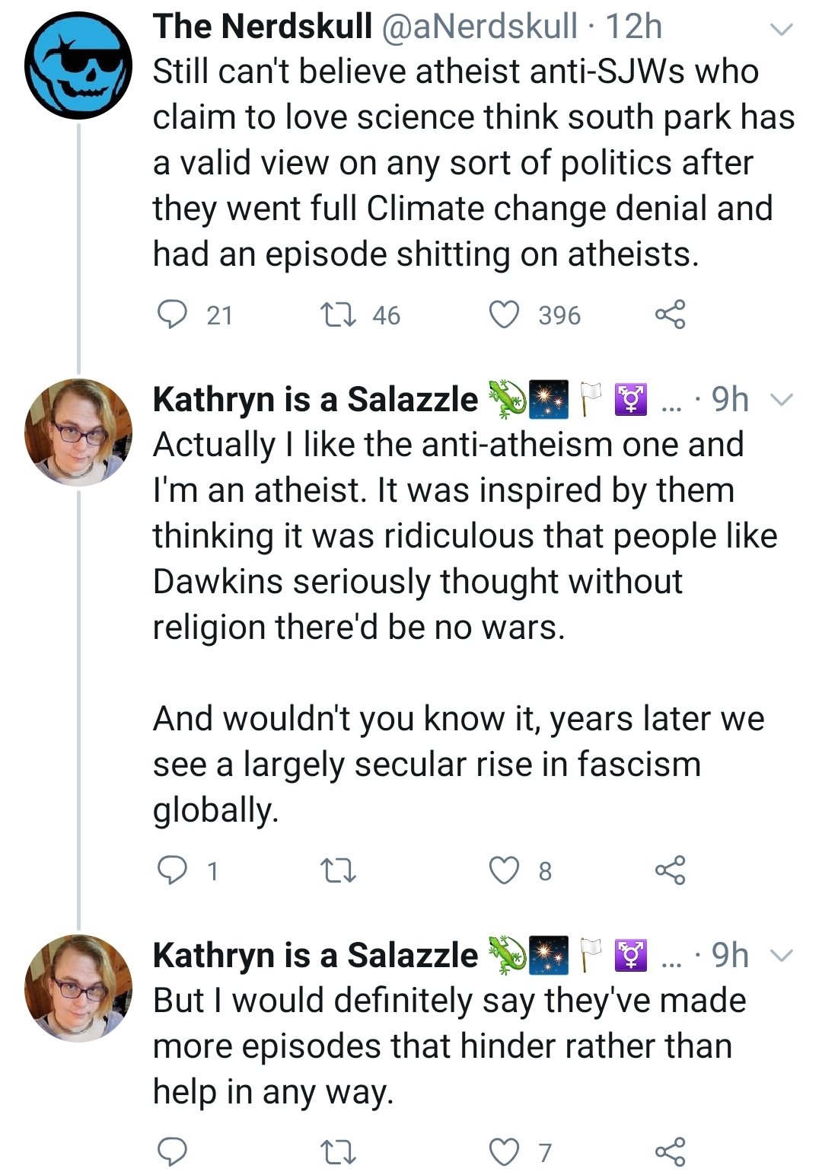This screenshot has height=1172, width=822.
Task: Reply to Kathryn's anti-atheism tweet
Action: [172, 870]
